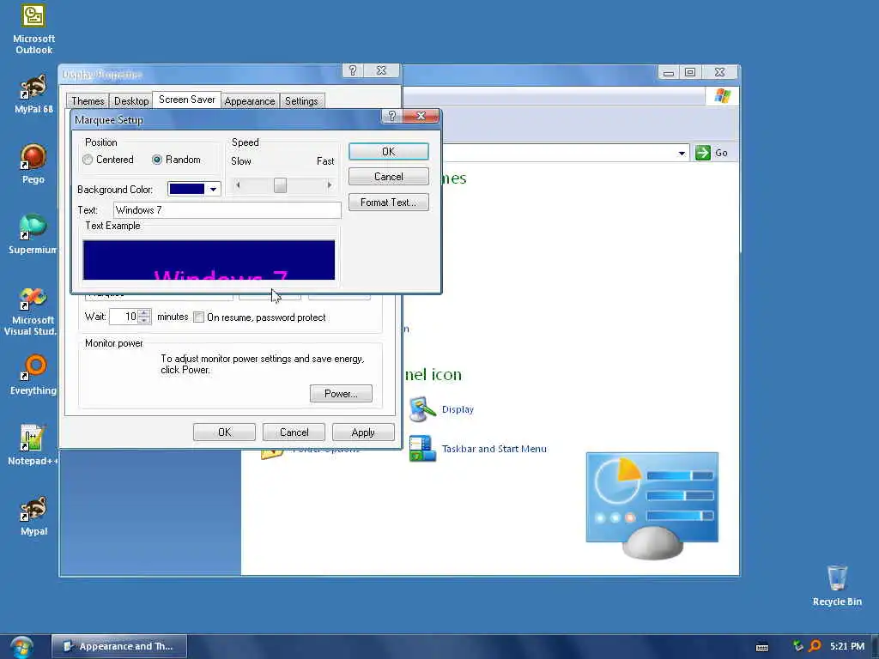Click the green Go arrow icon
This screenshot has height=659, width=879.
(702, 153)
